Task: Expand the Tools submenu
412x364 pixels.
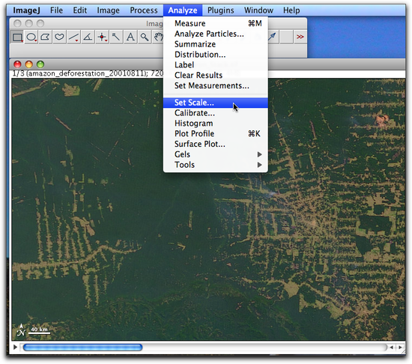Action: pyautogui.click(x=216, y=165)
